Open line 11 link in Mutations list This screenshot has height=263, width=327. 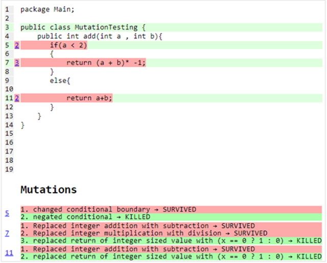9,253
